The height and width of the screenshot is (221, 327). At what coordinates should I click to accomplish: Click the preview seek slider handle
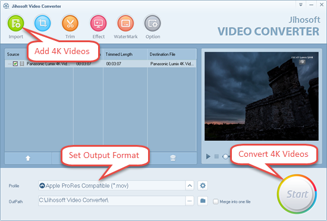pyautogui.click(x=225, y=156)
